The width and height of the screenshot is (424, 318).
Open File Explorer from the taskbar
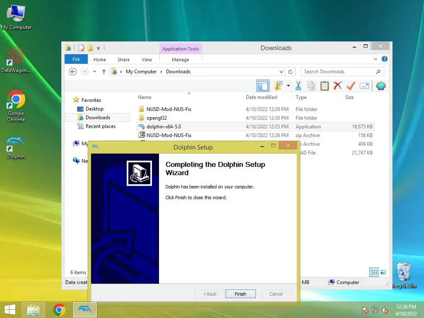[x=33, y=310]
